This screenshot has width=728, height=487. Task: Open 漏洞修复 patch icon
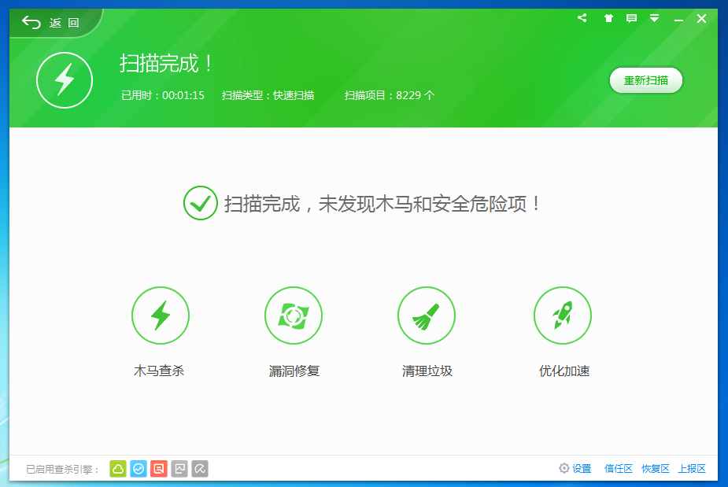pyautogui.click(x=294, y=315)
